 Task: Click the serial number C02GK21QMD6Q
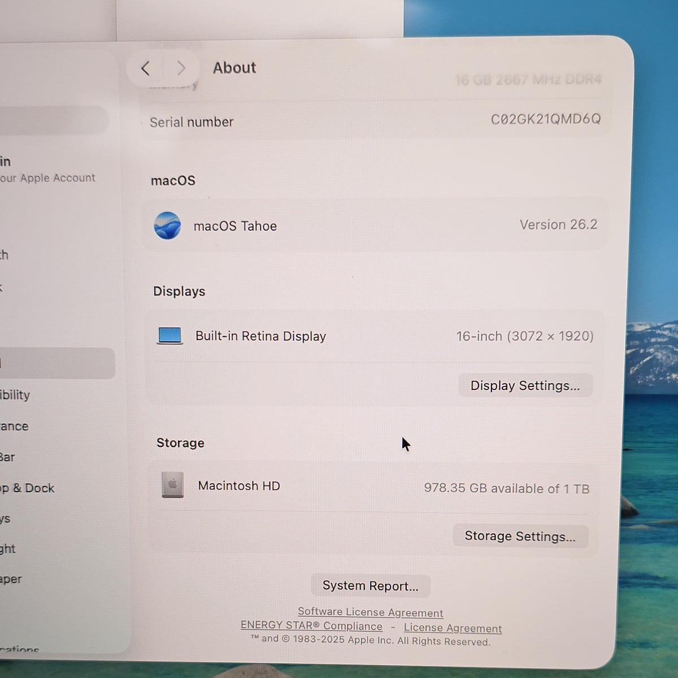click(546, 119)
